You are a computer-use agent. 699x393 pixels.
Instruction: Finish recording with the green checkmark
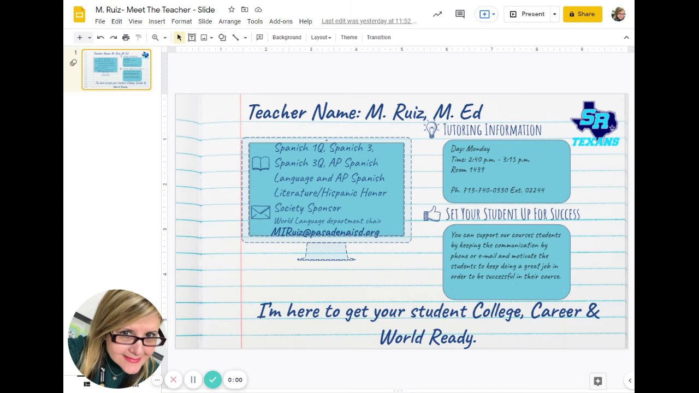click(x=212, y=380)
